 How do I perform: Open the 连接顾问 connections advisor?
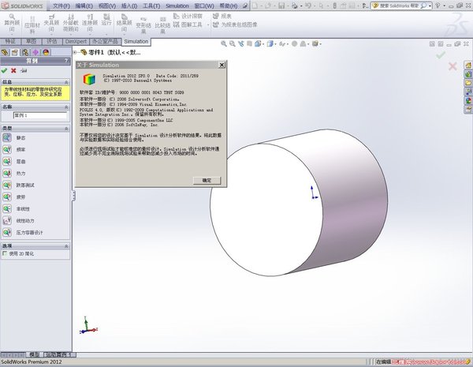tap(90, 23)
